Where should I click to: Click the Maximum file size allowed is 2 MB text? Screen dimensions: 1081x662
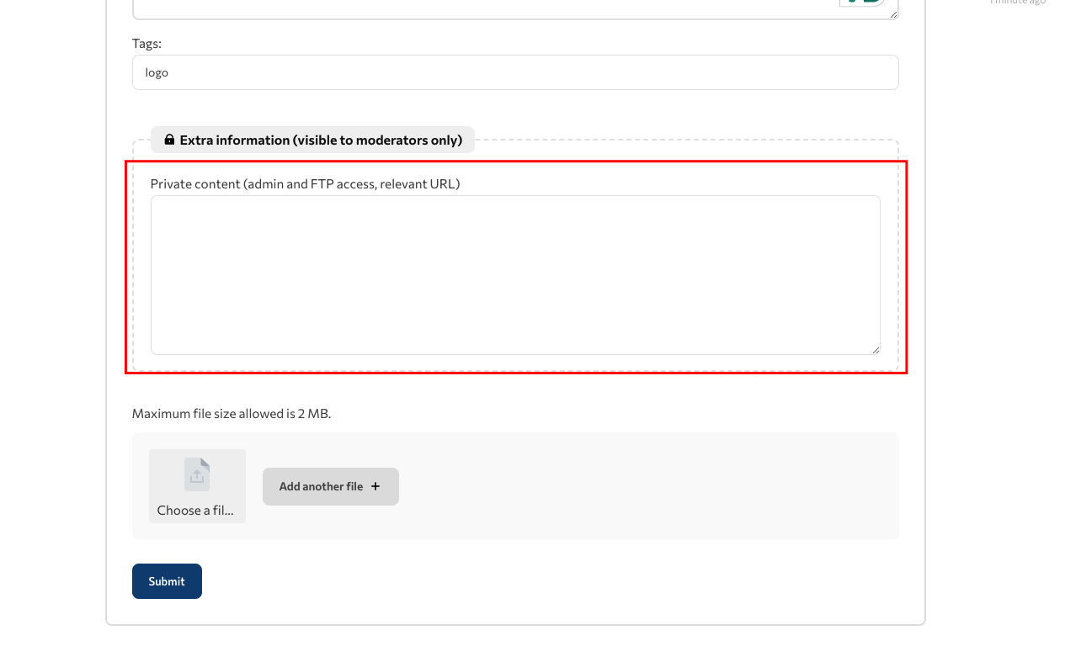click(232, 413)
